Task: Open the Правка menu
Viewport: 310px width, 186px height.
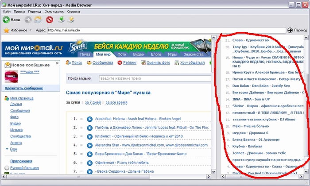Action: tap(19, 12)
